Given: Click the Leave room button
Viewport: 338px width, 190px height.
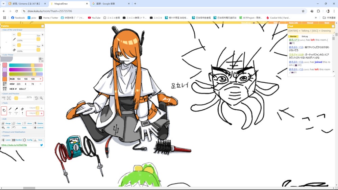Looking at the screenshot, I should pos(6,140).
